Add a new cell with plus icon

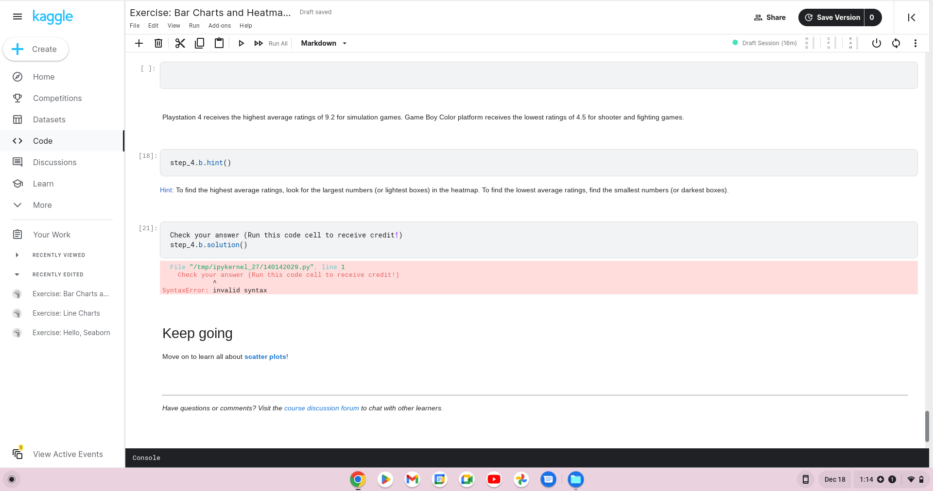pos(139,43)
